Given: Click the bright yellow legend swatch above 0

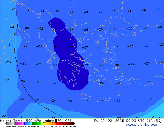Looking at the screenshot, I should point(42,124).
